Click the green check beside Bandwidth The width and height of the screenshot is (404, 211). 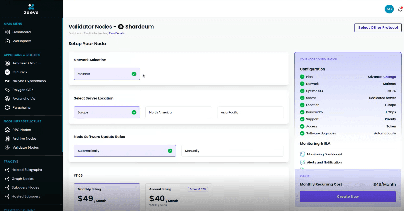302,112
